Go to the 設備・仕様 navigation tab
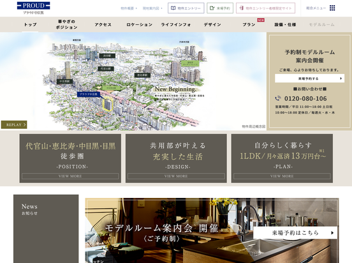This screenshot has height=263, width=352. click(285, 24)
